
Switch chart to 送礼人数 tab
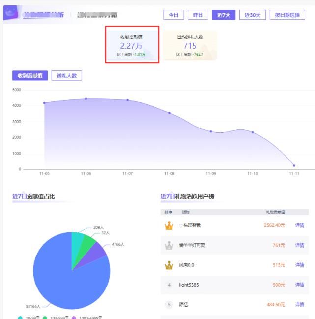click(x=67, y=76)
